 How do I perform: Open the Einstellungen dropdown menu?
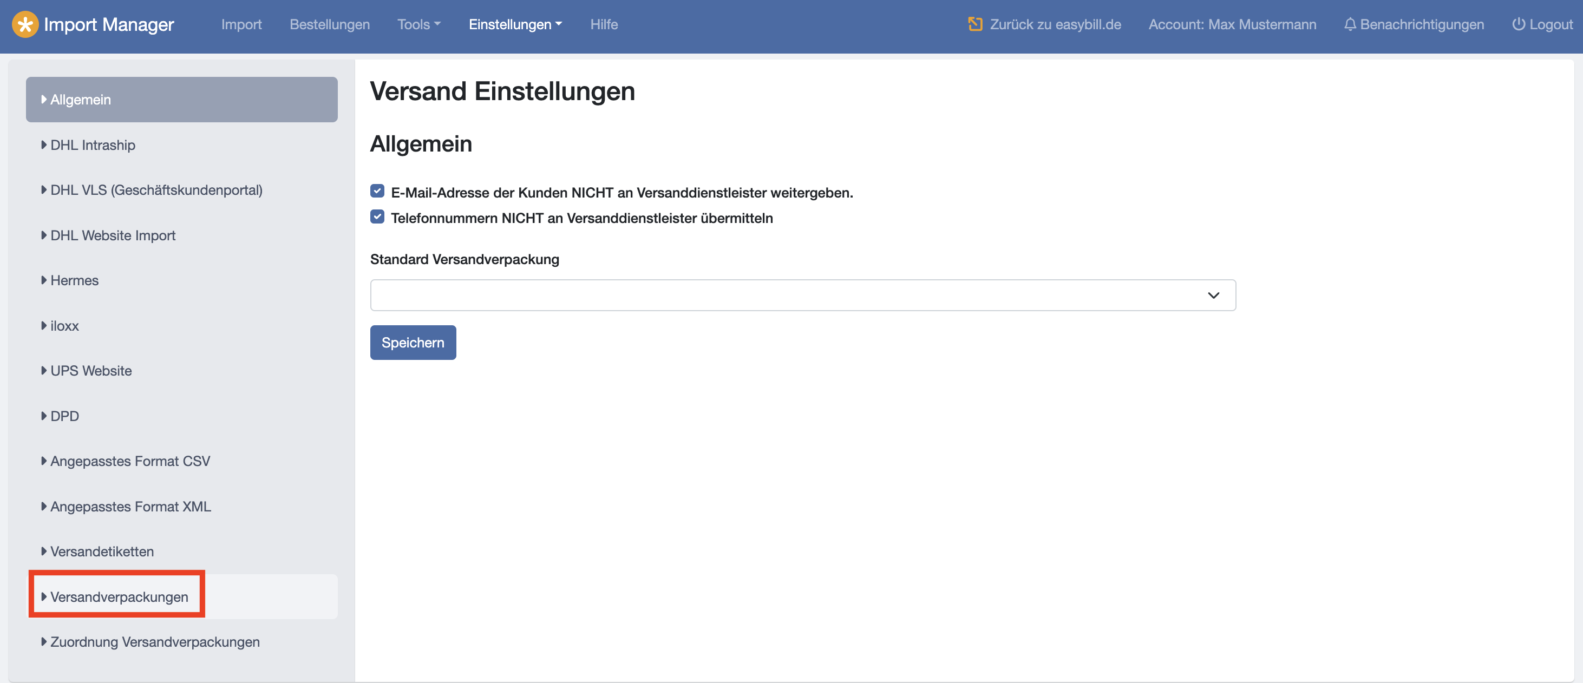tap(515, 24)
